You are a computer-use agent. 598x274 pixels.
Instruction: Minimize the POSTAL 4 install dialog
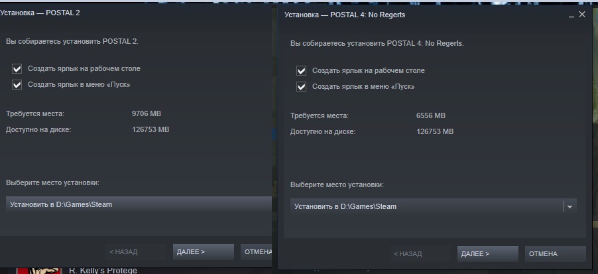[571, 15]
